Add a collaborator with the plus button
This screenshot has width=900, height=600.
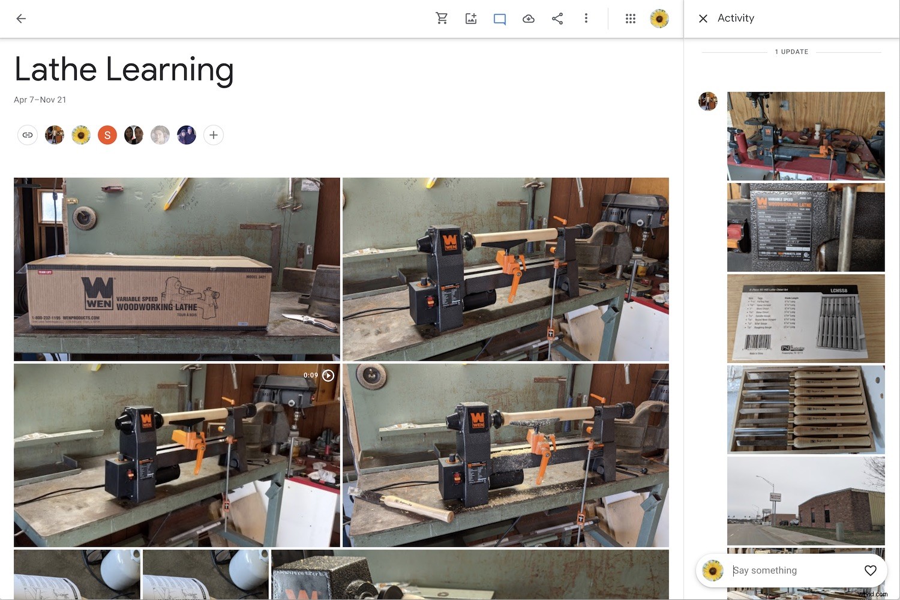point(214,135)
